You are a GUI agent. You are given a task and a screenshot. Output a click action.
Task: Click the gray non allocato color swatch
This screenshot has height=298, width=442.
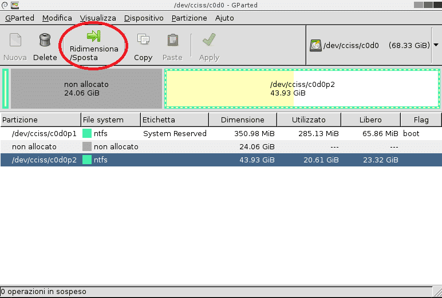coord(87,147)
